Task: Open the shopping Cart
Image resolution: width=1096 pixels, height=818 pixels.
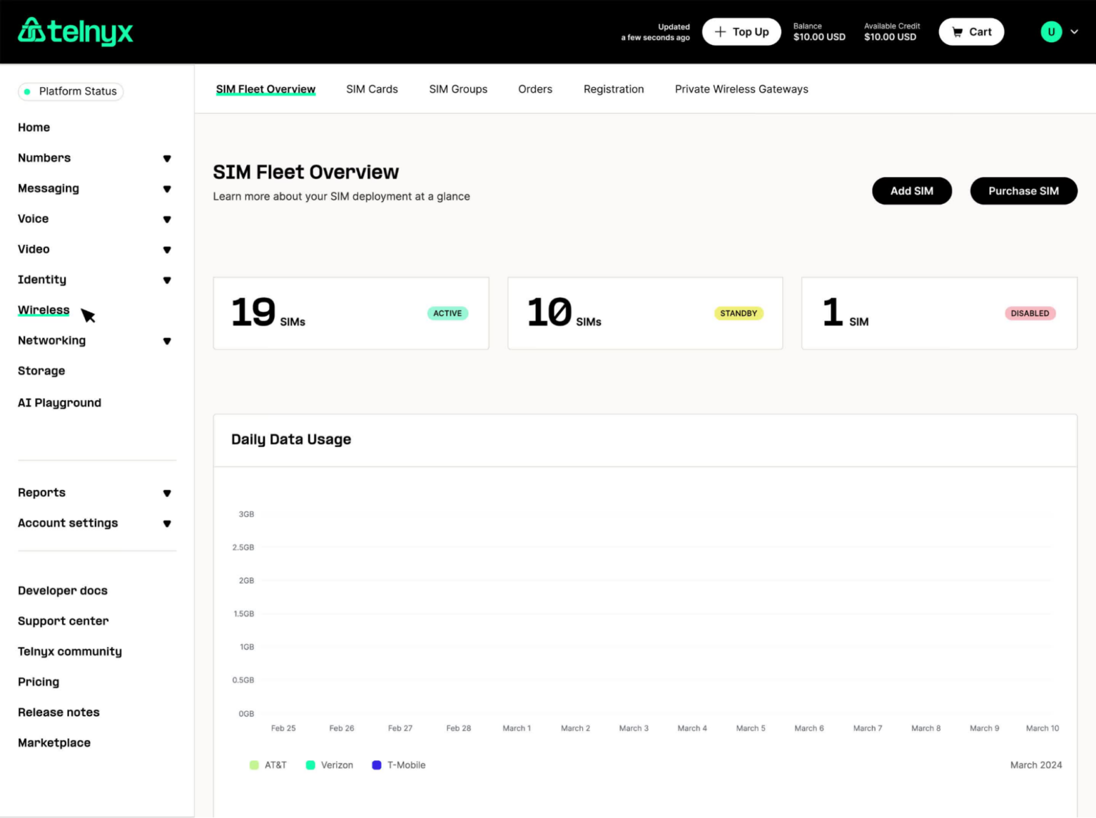Action: click(971, 31)
